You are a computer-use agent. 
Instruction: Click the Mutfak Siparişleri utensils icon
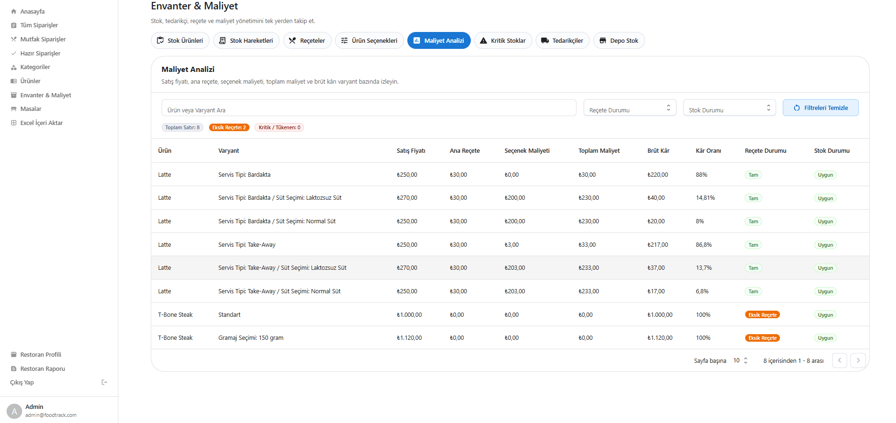click(x=14, y=39)
